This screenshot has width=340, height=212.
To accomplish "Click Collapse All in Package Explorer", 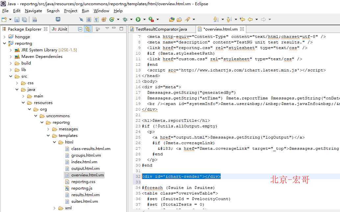I will click(x=80, y=29).
